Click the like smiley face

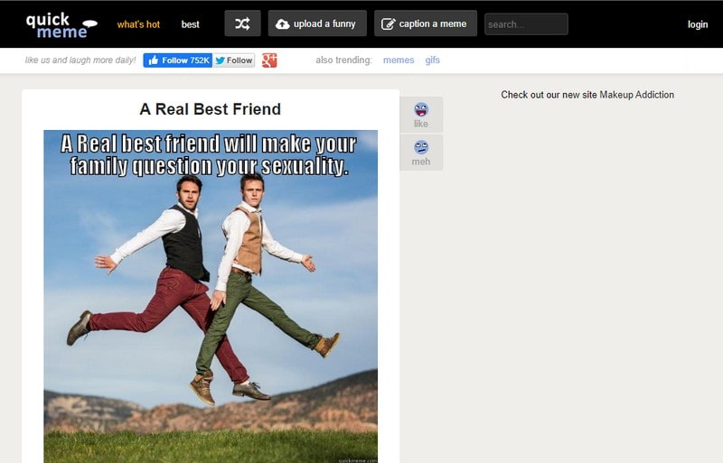coord(421,110)
